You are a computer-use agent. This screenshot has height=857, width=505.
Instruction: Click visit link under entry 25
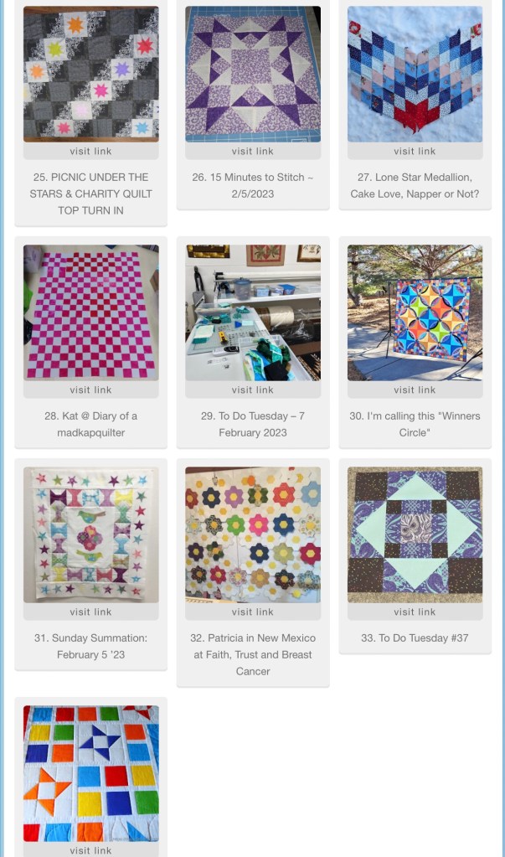(x=90, y=151)
